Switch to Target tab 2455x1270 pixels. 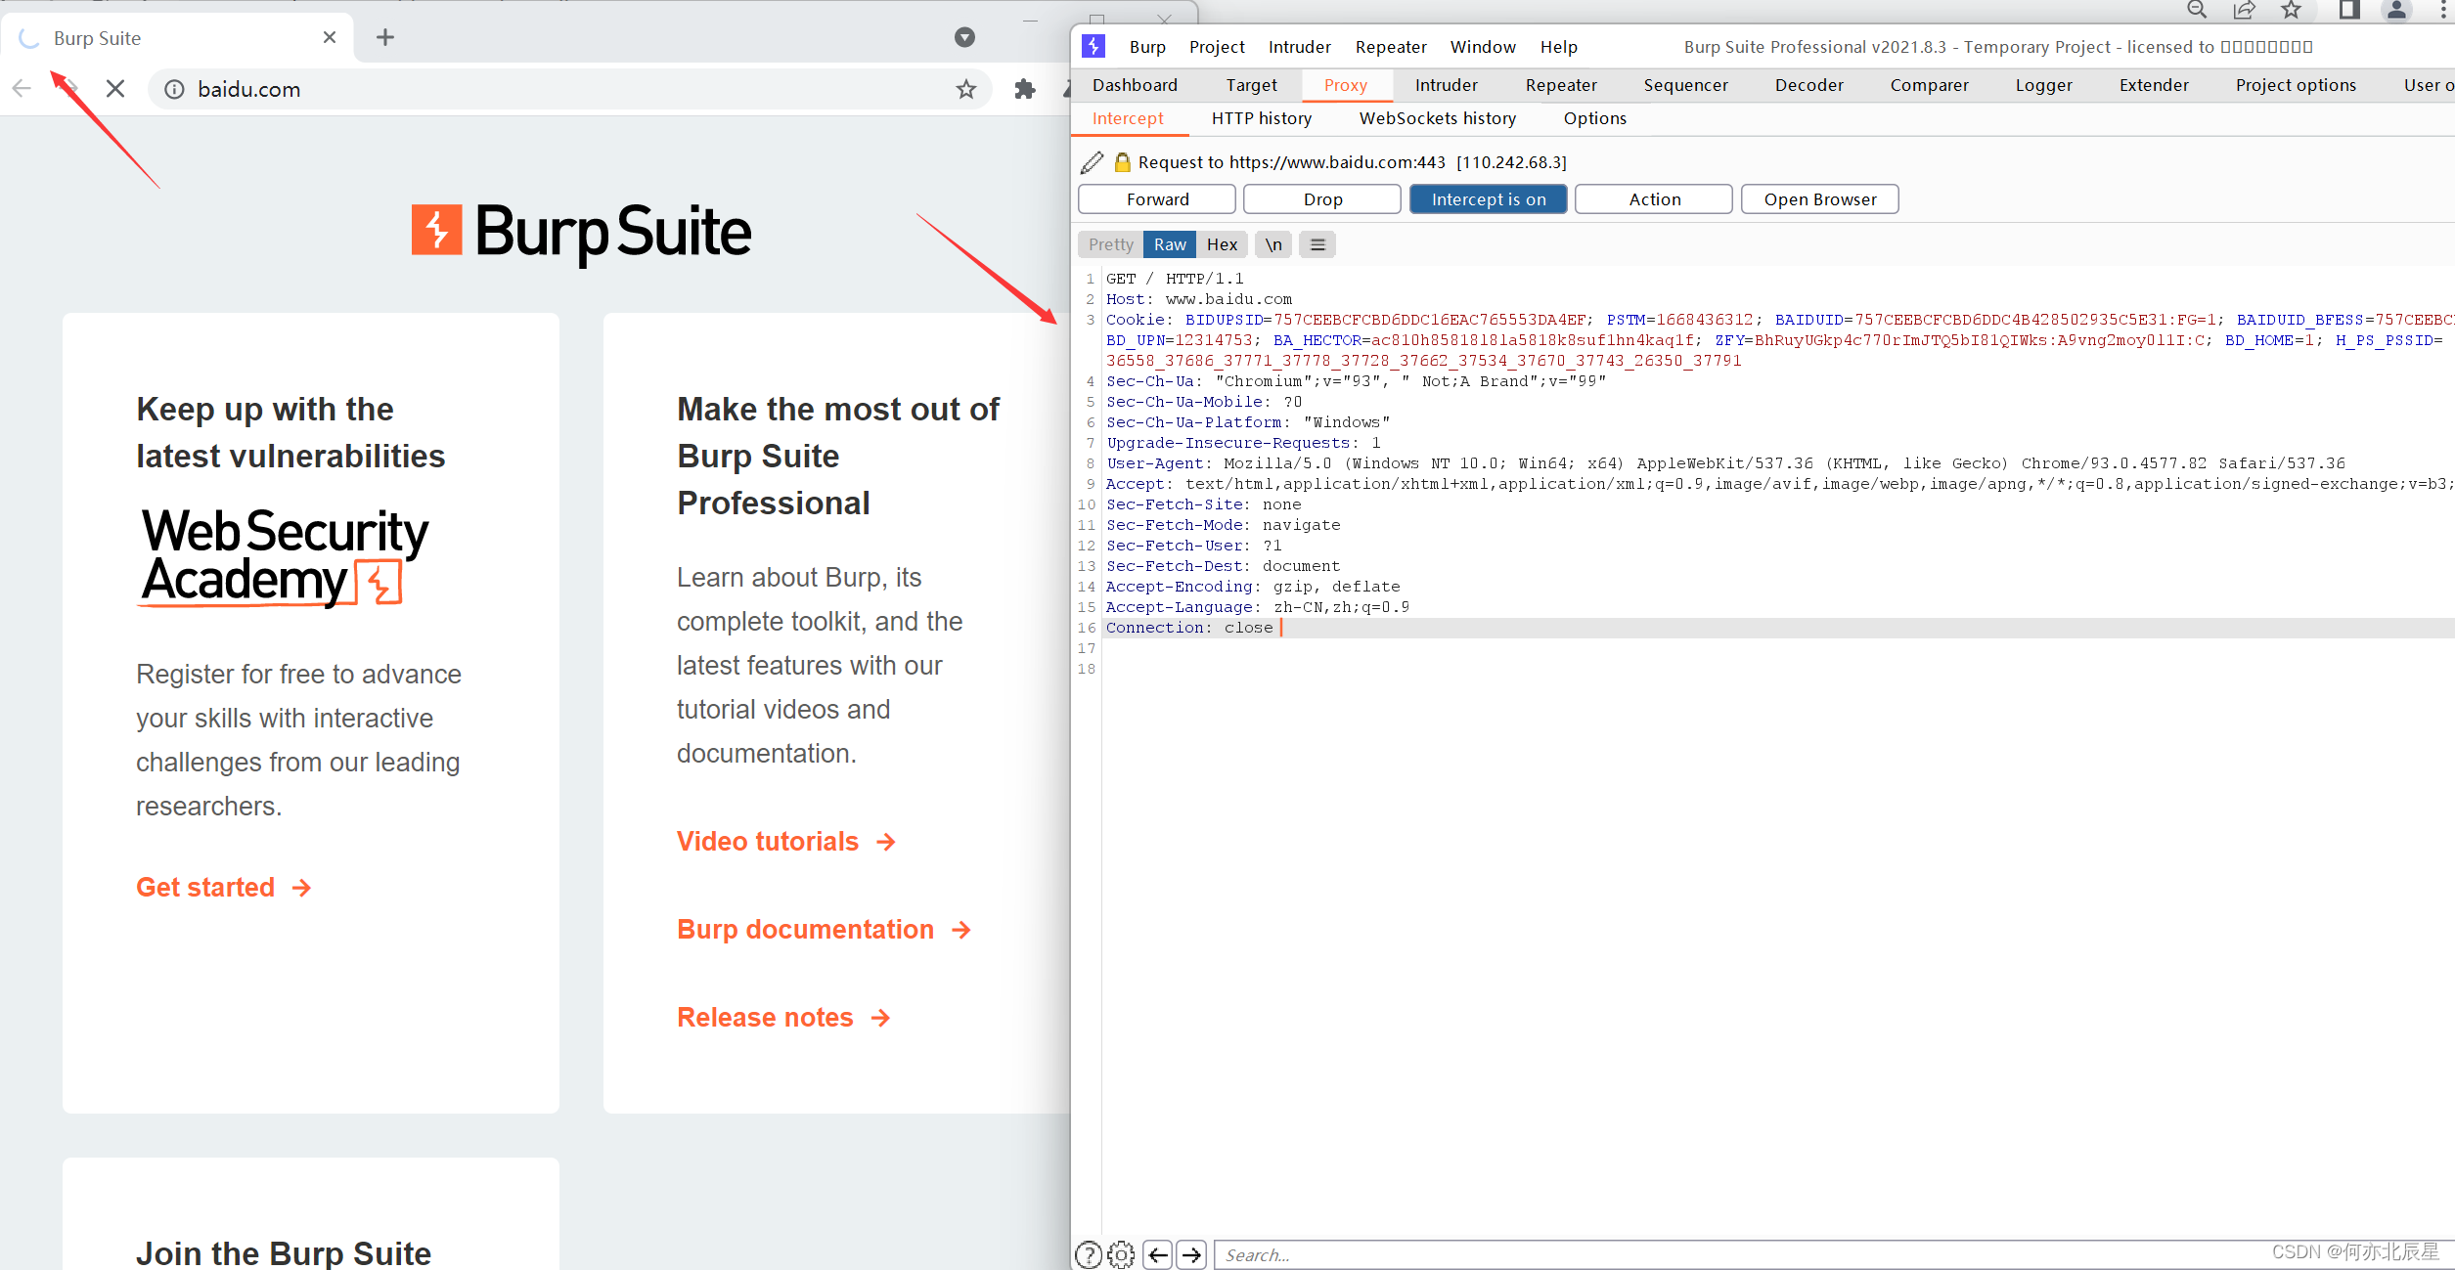pos(1251,85)
